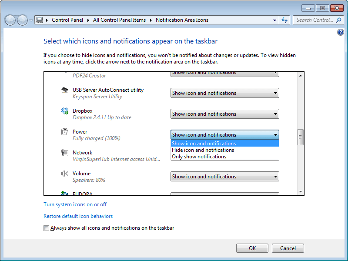Click the EUDORA label
Image resolution: width=348 pixels, height=261 pixels.
82,194
